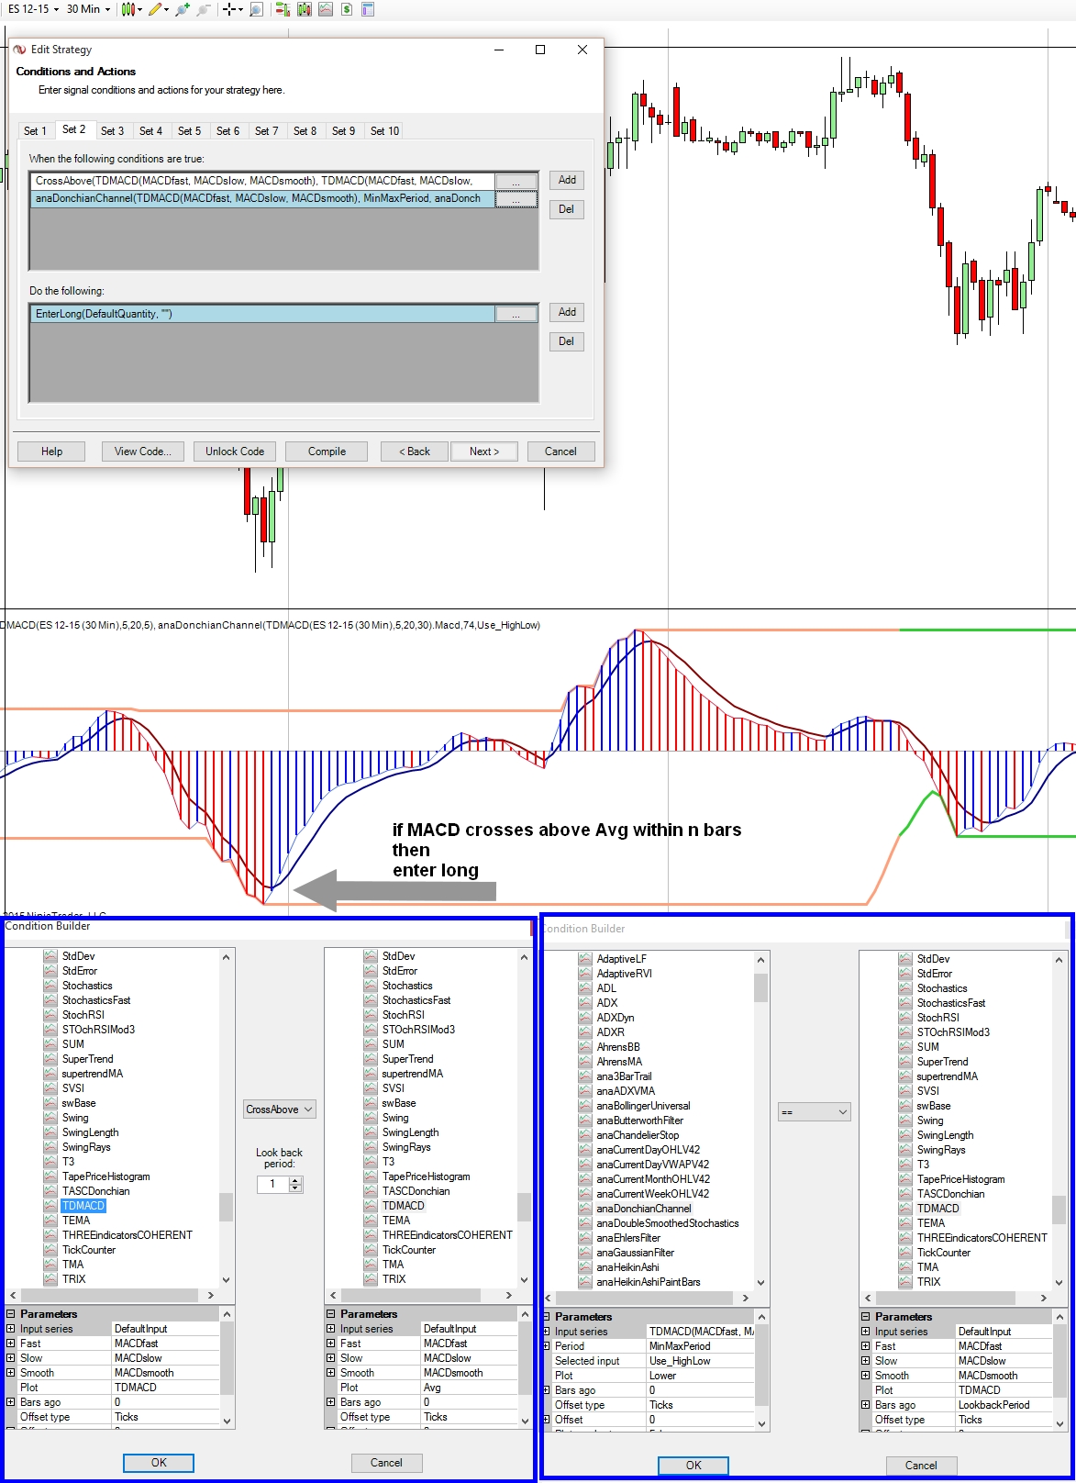Switch to the Set 10 tab
Image resolution: width=1076 pixels, height=1483 pixels.
click(384, 131)
